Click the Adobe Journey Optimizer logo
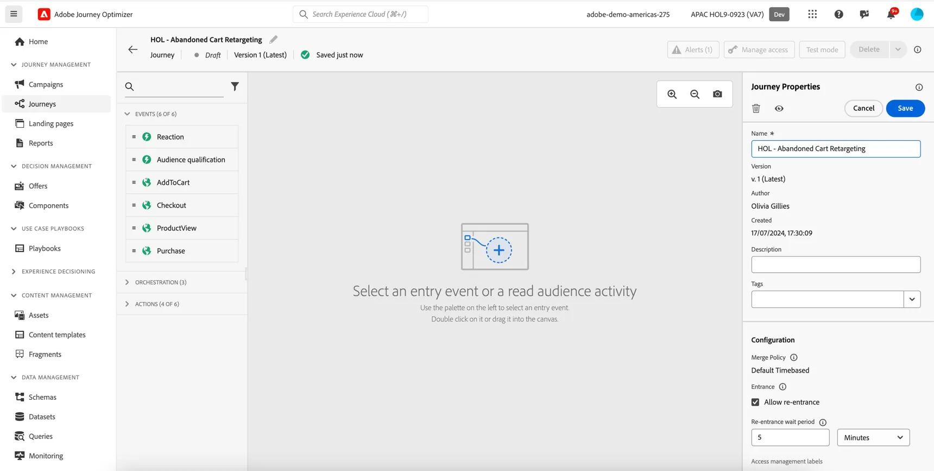 pyautogui.click(x=44, y=14)
